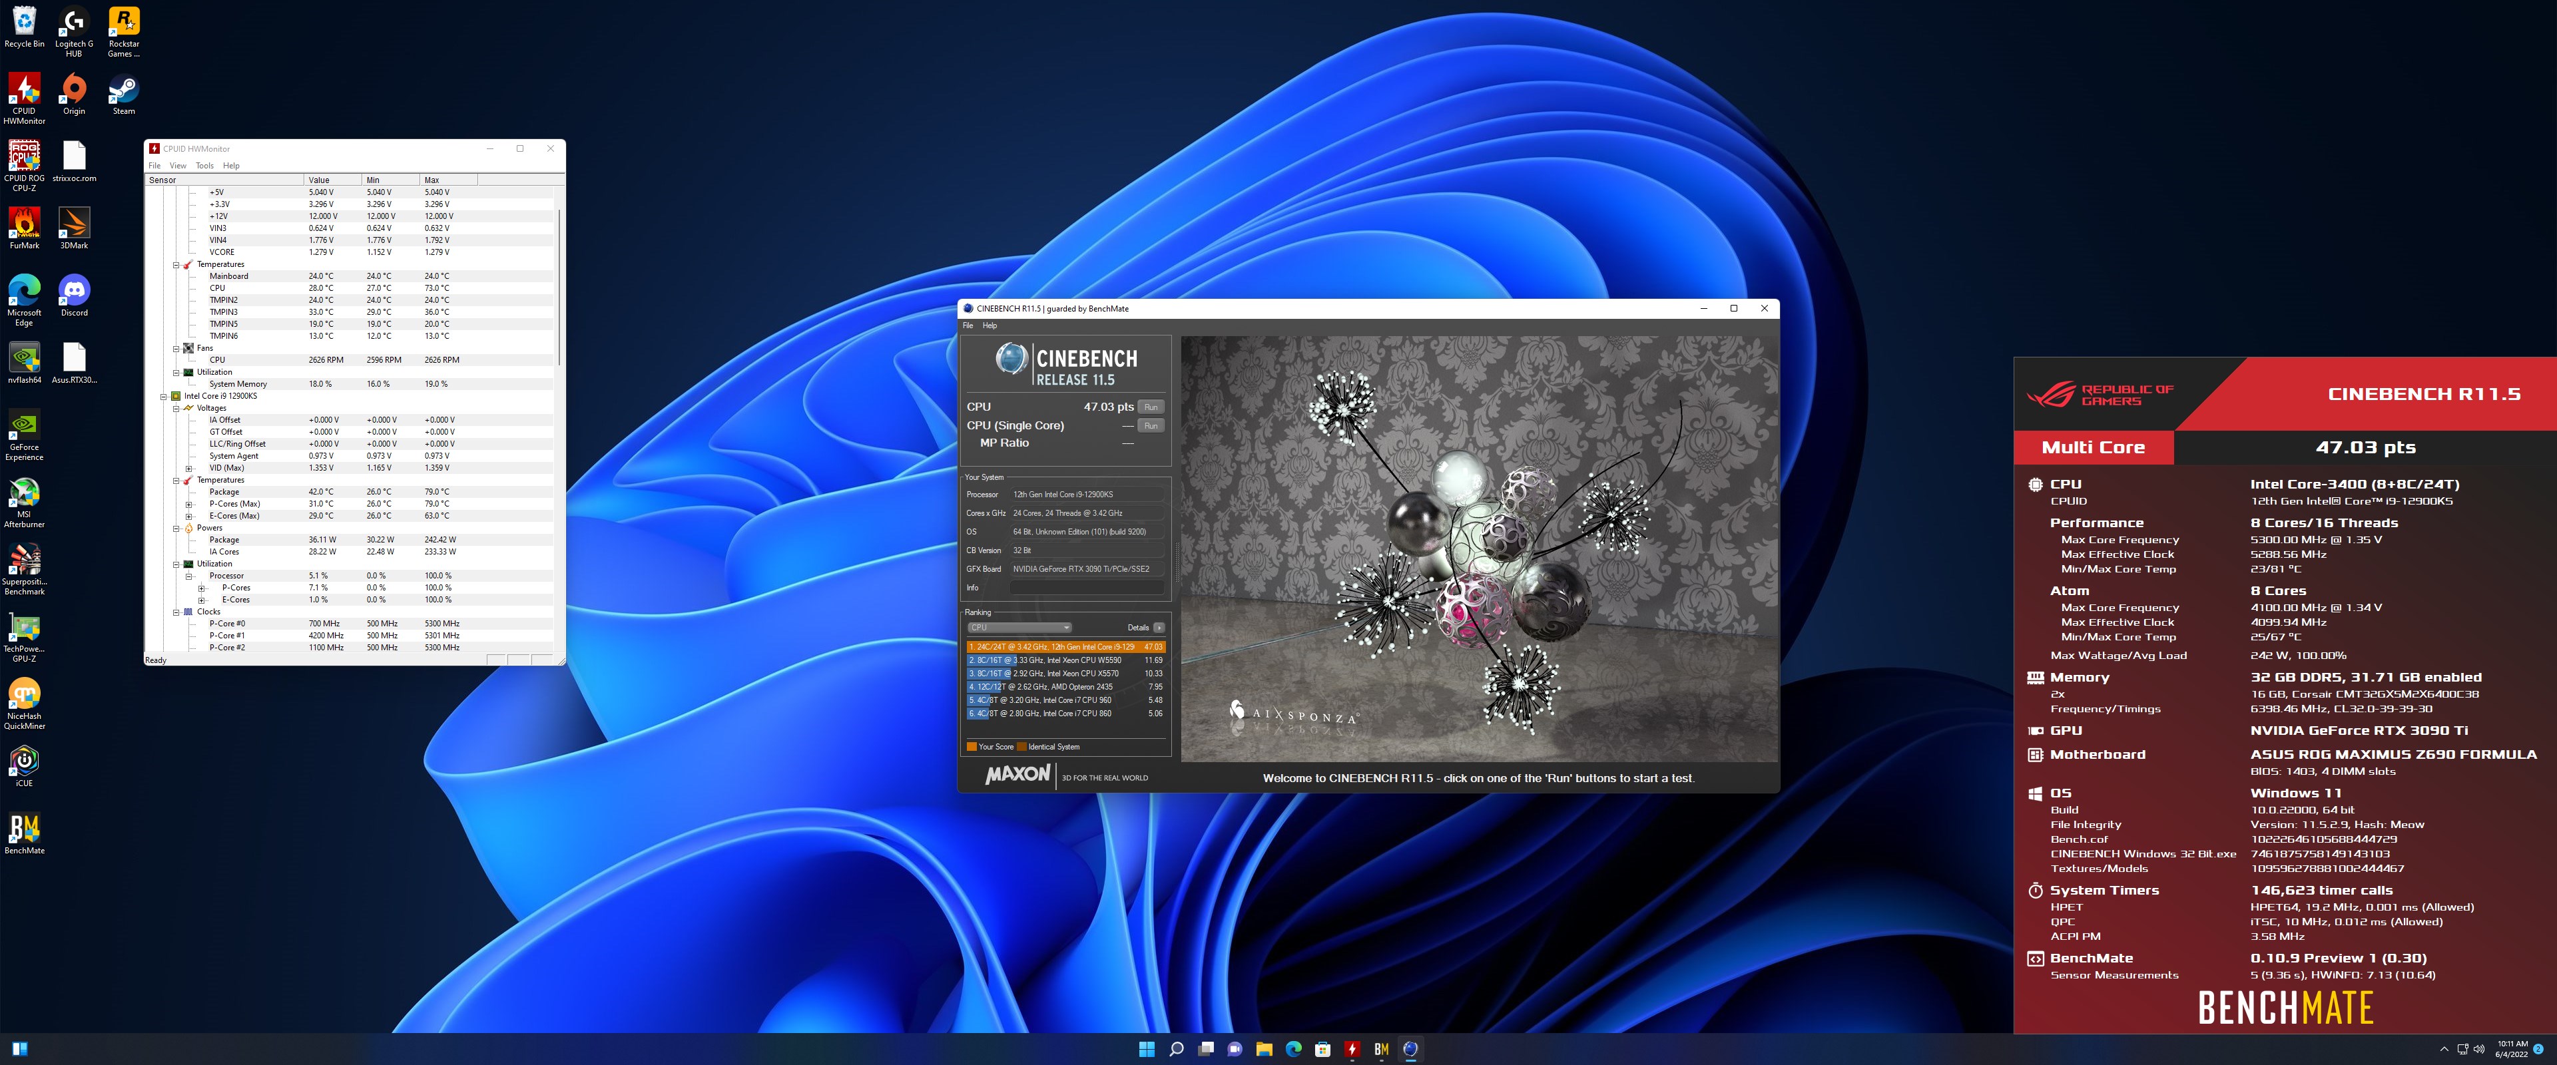
Task: Open the Windows Start menu
Action: pos(1147,1049)
